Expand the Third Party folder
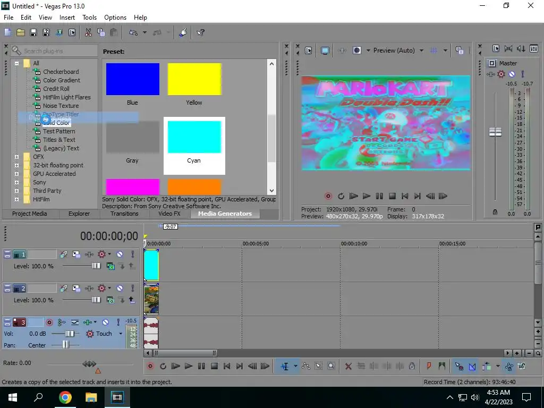This screenshot has height=408, width=544. point(16,191)
